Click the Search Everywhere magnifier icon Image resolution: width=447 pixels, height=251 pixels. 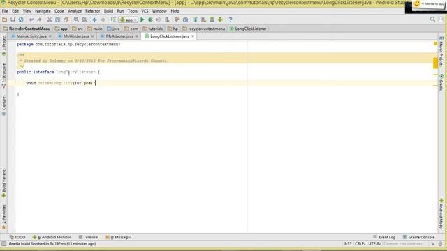point(432,20)
